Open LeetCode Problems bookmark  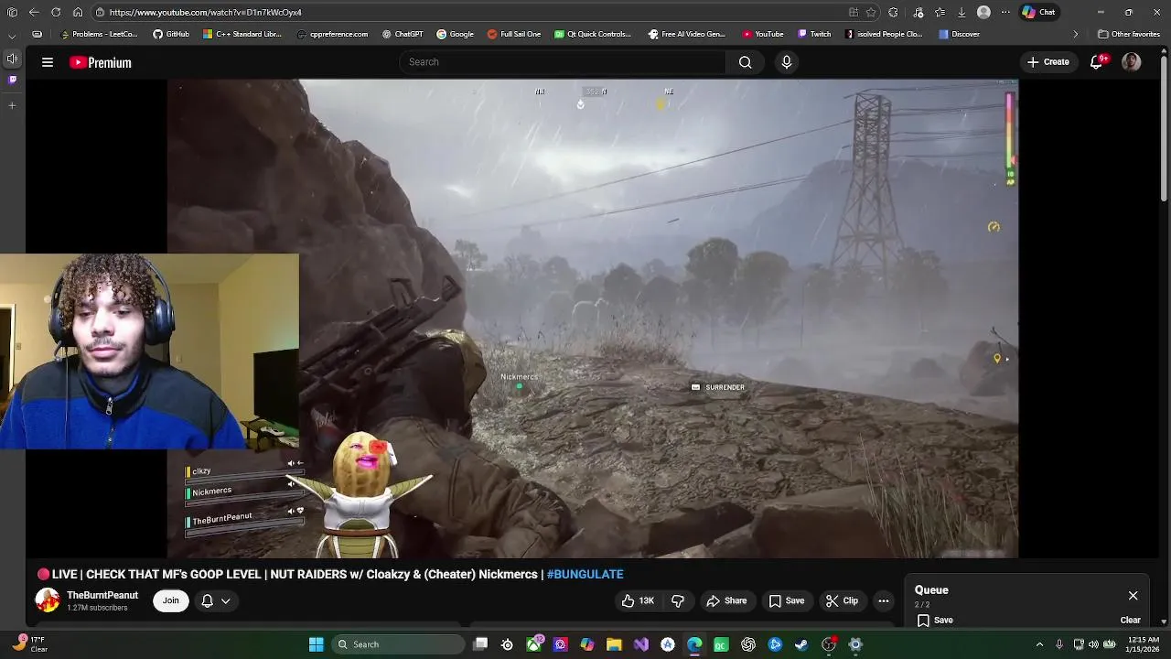tap(99, 34)
